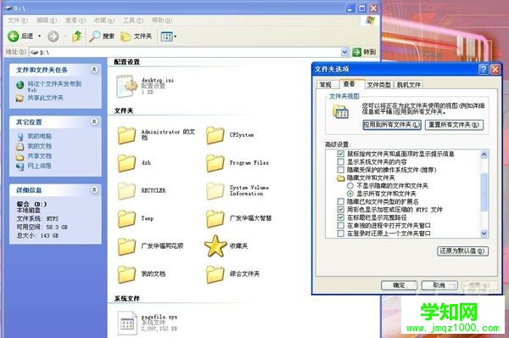Viewport: 509px width, 338px height.
Task: Open the Views button dropdown arrow
Action: tap(176, 37)
